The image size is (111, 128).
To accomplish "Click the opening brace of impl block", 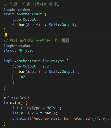I will pyautogui.click(x=67, y=61).
